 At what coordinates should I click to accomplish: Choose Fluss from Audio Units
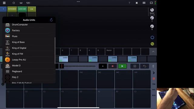coord(29,36)
